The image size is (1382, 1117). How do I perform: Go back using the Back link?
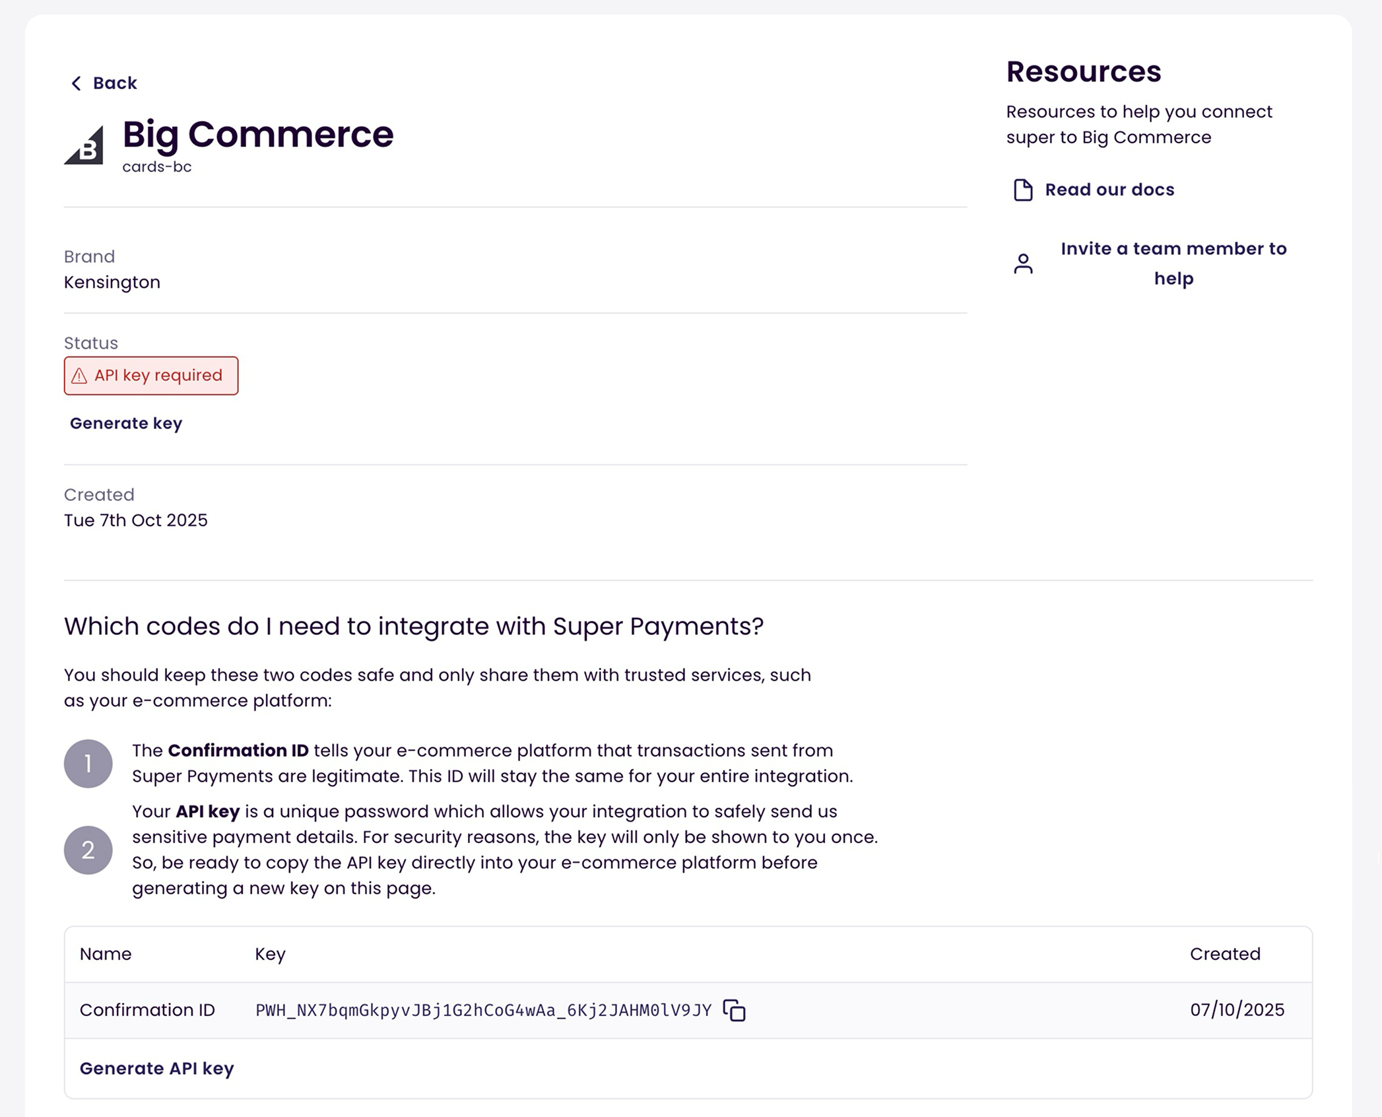click(x=114, y=83)
